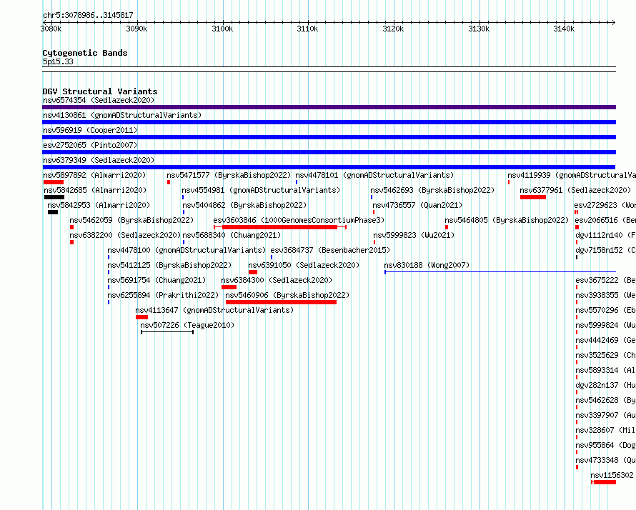Select esv3684737 (Besenbacher2015) variant
The width and height of the screenshot is (636, 510).
click(330, 250)
